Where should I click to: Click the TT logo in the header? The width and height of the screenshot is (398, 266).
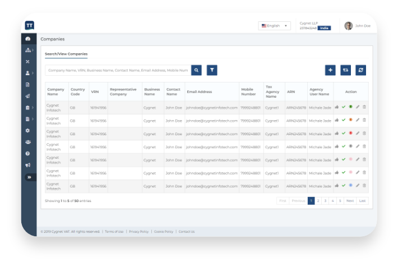pos(30,25)
